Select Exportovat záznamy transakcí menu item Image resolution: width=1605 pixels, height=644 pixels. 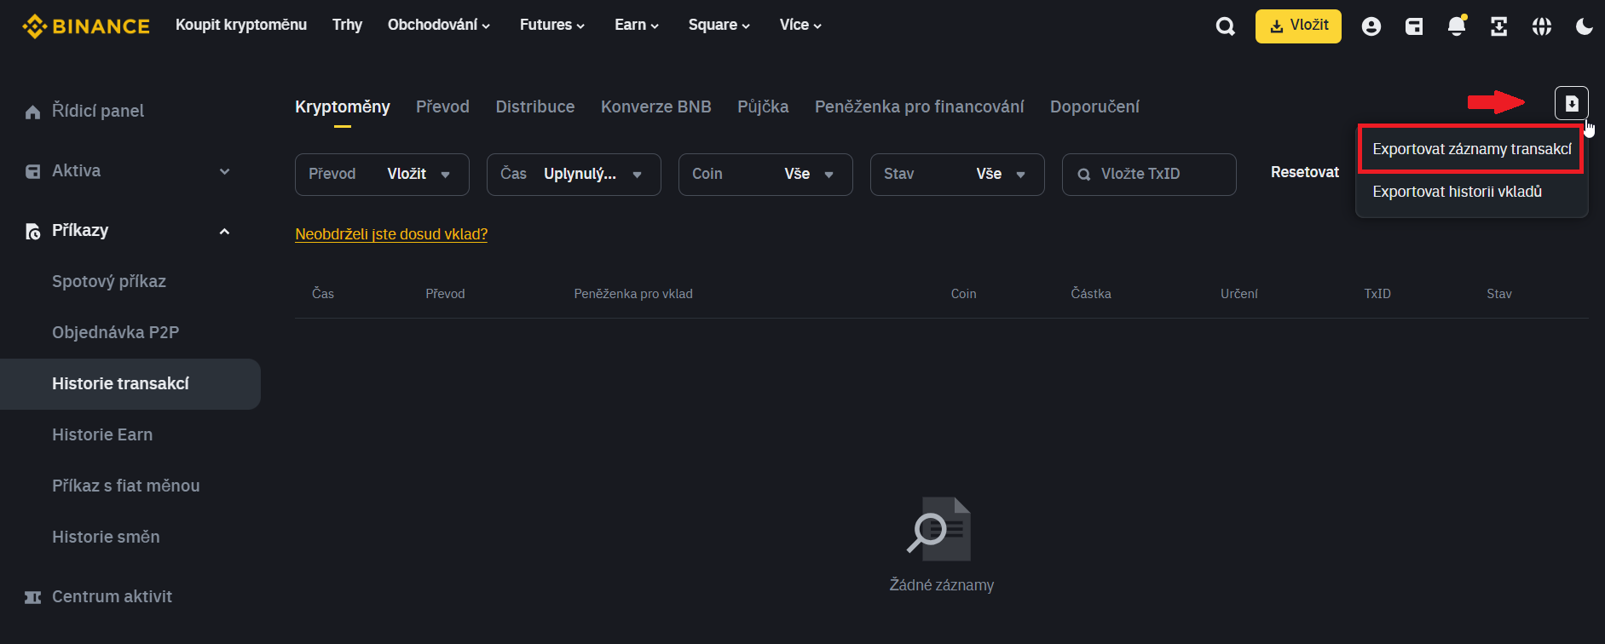(x=1471, y=149)
